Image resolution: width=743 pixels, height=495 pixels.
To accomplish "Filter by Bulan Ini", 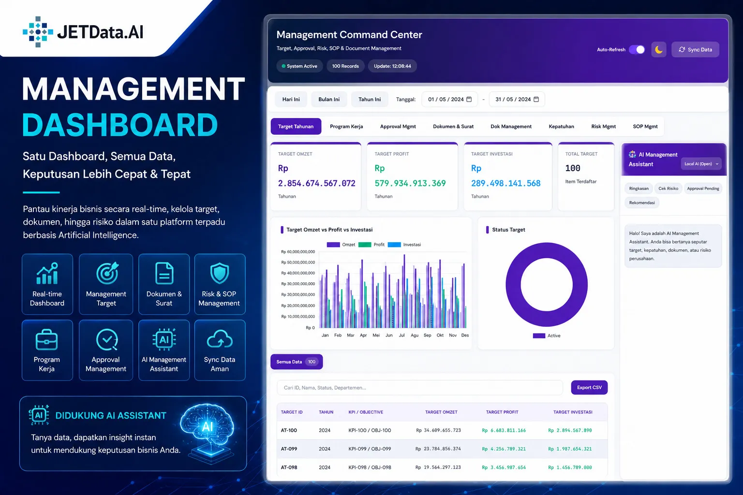I will [329, 99].
